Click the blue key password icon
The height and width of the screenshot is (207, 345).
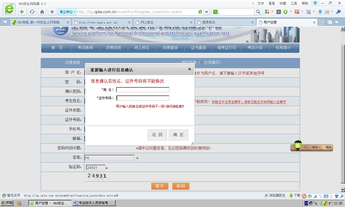pos(338,12)
